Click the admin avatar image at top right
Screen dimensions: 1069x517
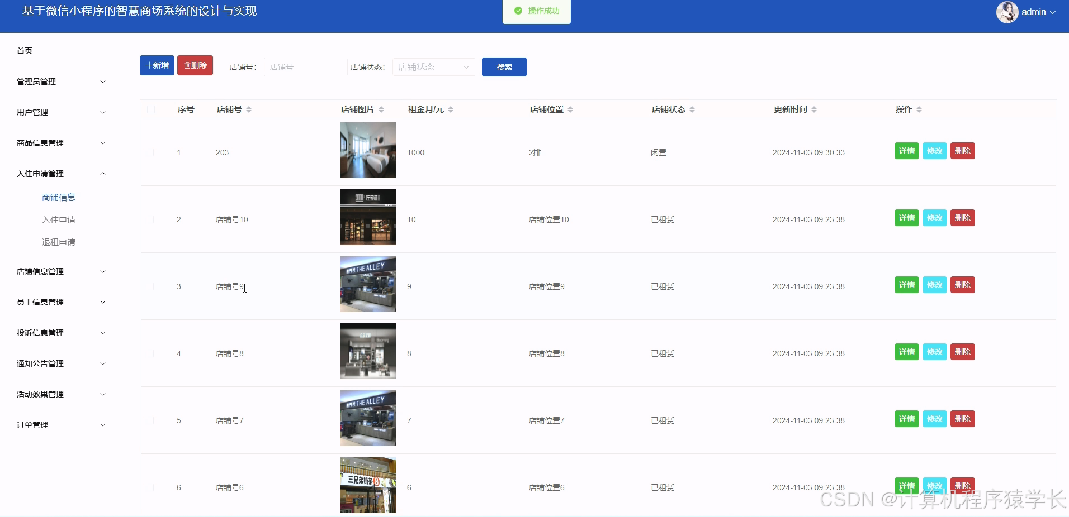[x=1008, y=12]
